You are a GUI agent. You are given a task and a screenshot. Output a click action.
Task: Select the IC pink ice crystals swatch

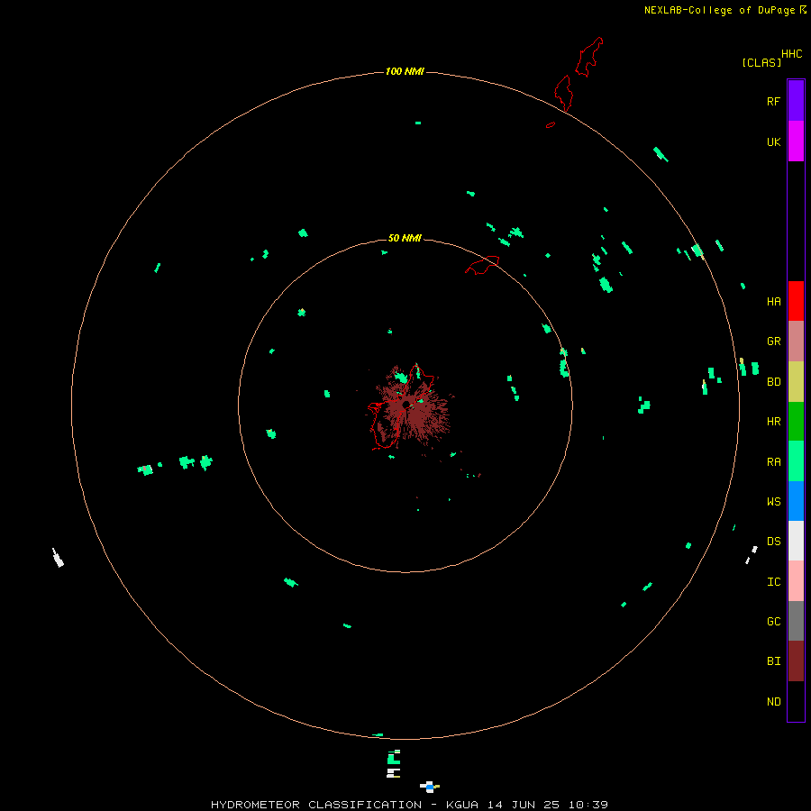click(796, 581)
